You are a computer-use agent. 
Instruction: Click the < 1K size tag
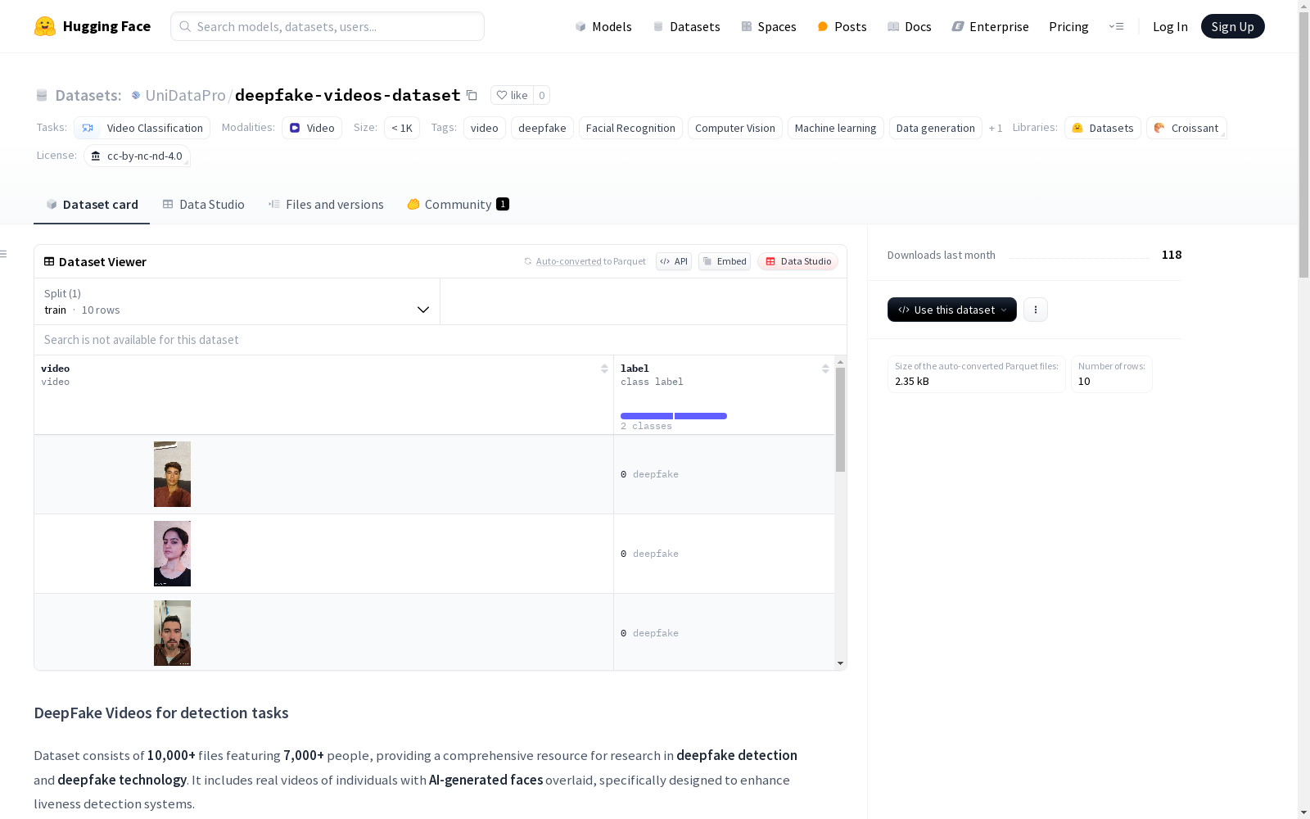click(402, 128)
